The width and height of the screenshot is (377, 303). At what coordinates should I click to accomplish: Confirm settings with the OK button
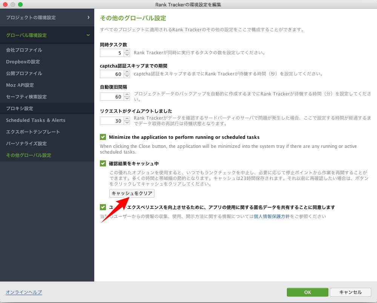308,292
